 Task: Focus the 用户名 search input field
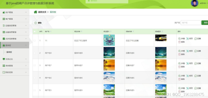pos(191,23)
